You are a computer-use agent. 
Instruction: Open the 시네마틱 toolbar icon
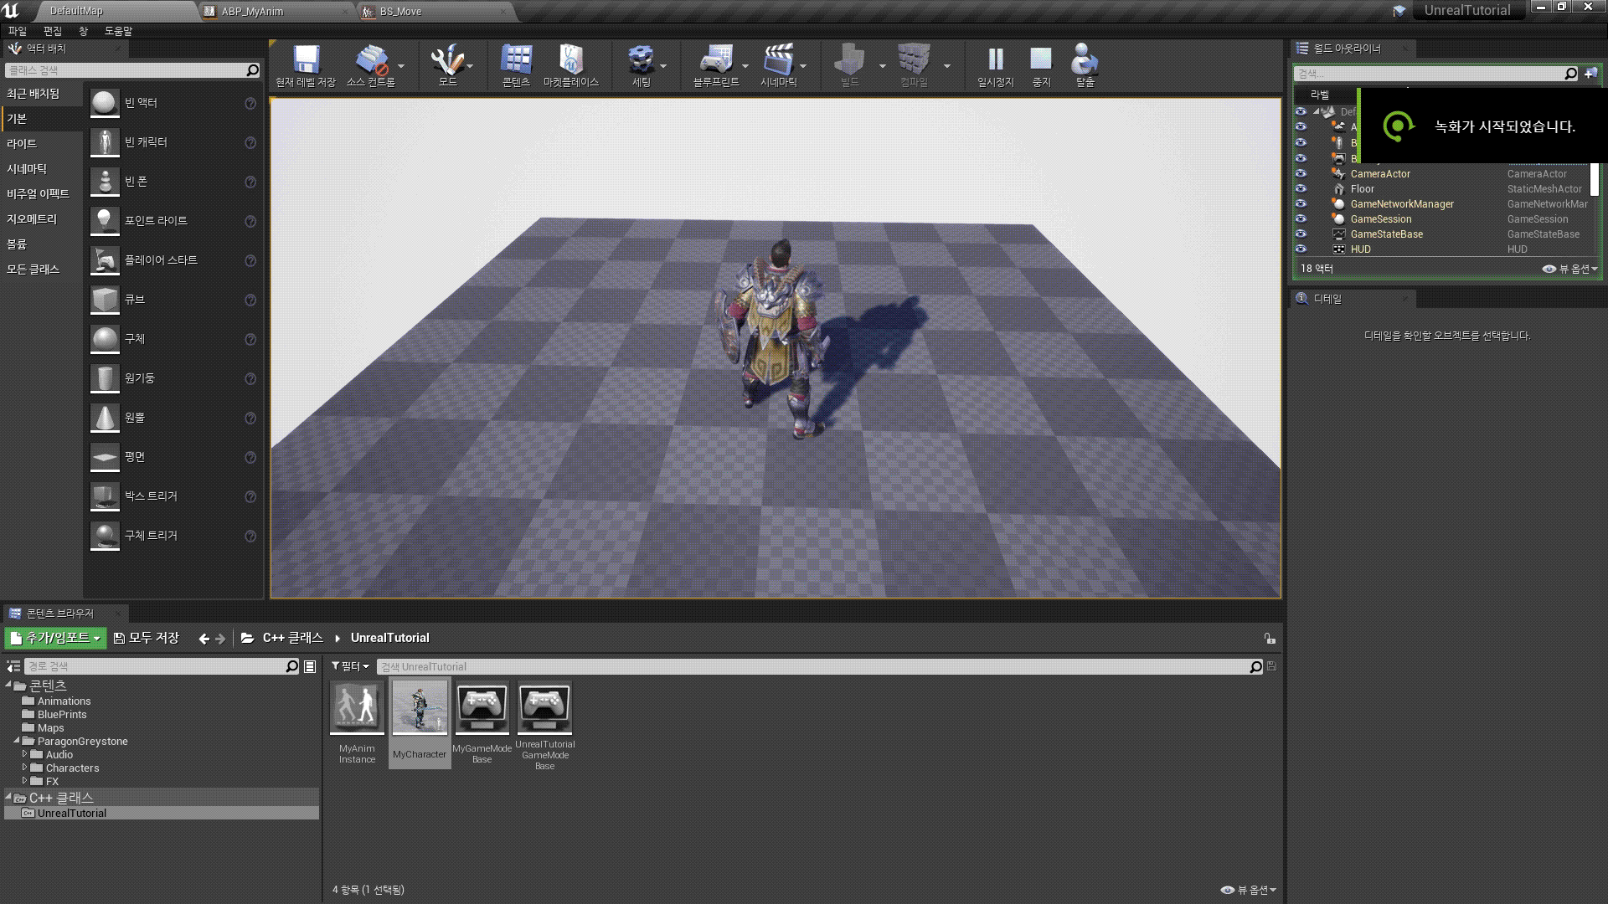coord(778,65)
